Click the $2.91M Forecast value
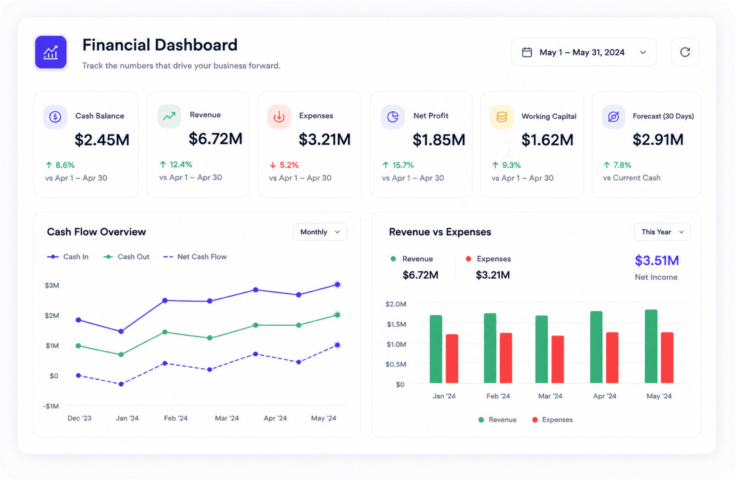This screenshot has height=480, width=736. pos(658,140)
